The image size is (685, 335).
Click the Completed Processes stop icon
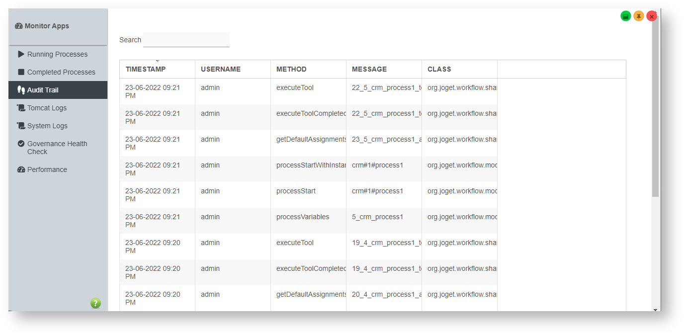pos(21,72)
